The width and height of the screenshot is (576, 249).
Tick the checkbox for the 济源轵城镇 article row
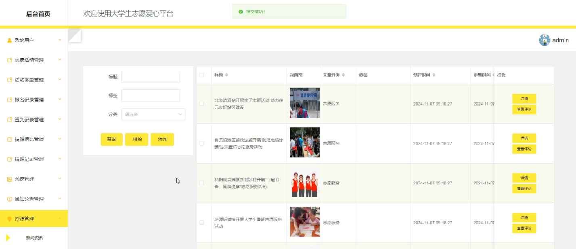tap(202, 222)
